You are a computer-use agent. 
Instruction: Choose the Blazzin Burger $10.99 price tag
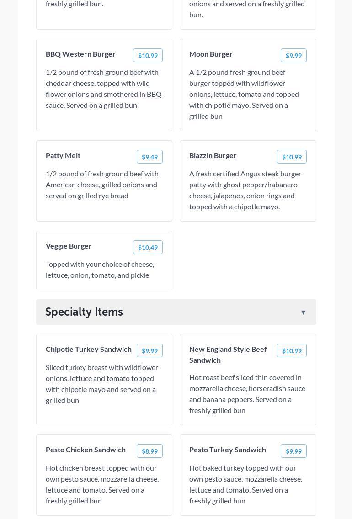pyautogui.click(x=292, y=157)
